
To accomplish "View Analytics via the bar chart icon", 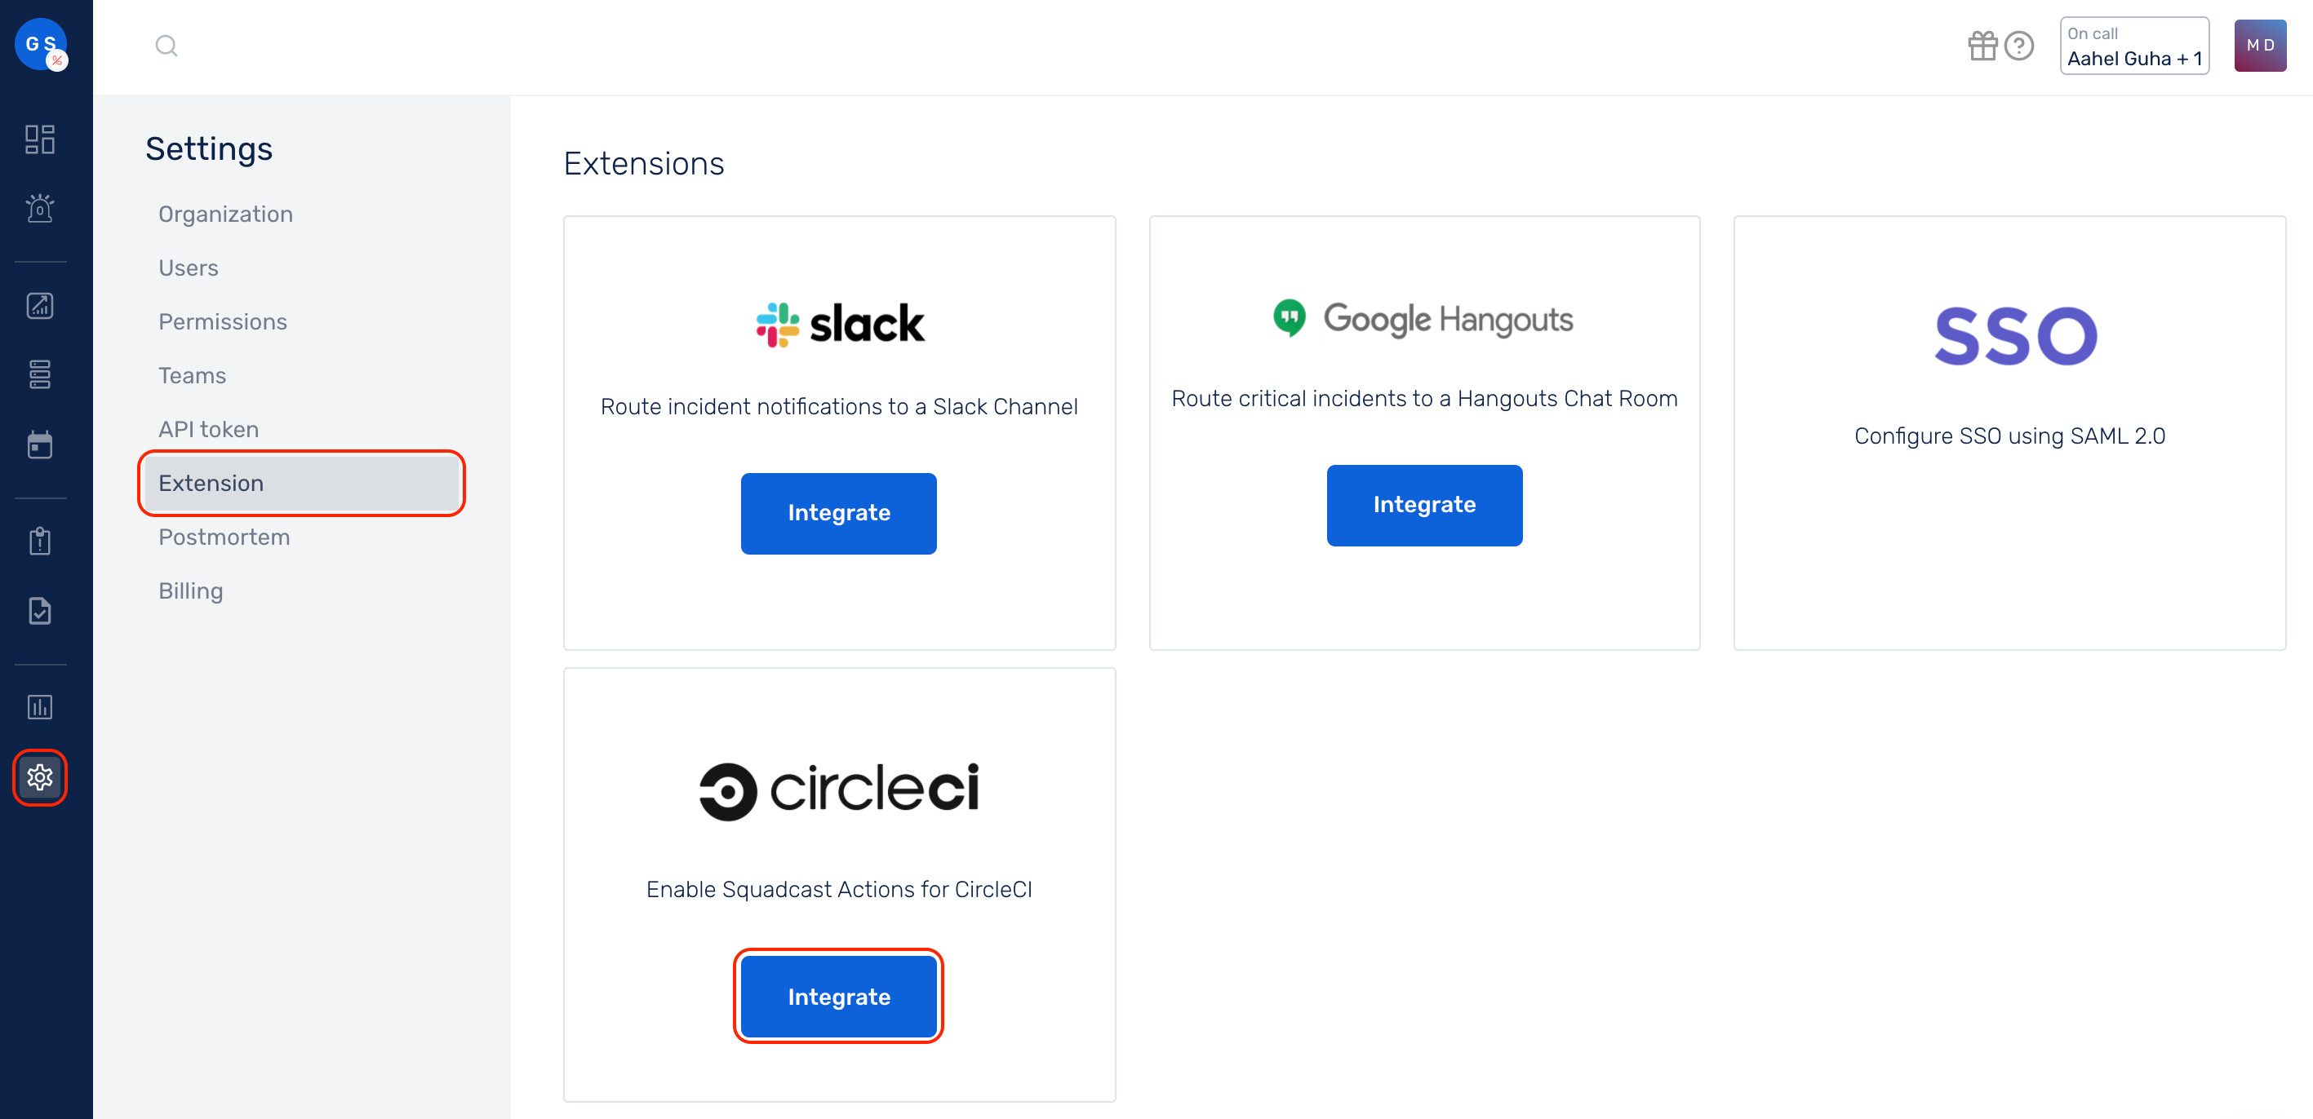I will coord(39,706).
